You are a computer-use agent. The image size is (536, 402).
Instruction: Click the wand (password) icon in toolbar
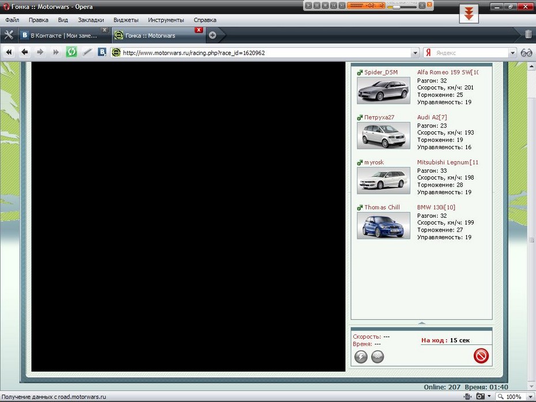coord(87,52)
